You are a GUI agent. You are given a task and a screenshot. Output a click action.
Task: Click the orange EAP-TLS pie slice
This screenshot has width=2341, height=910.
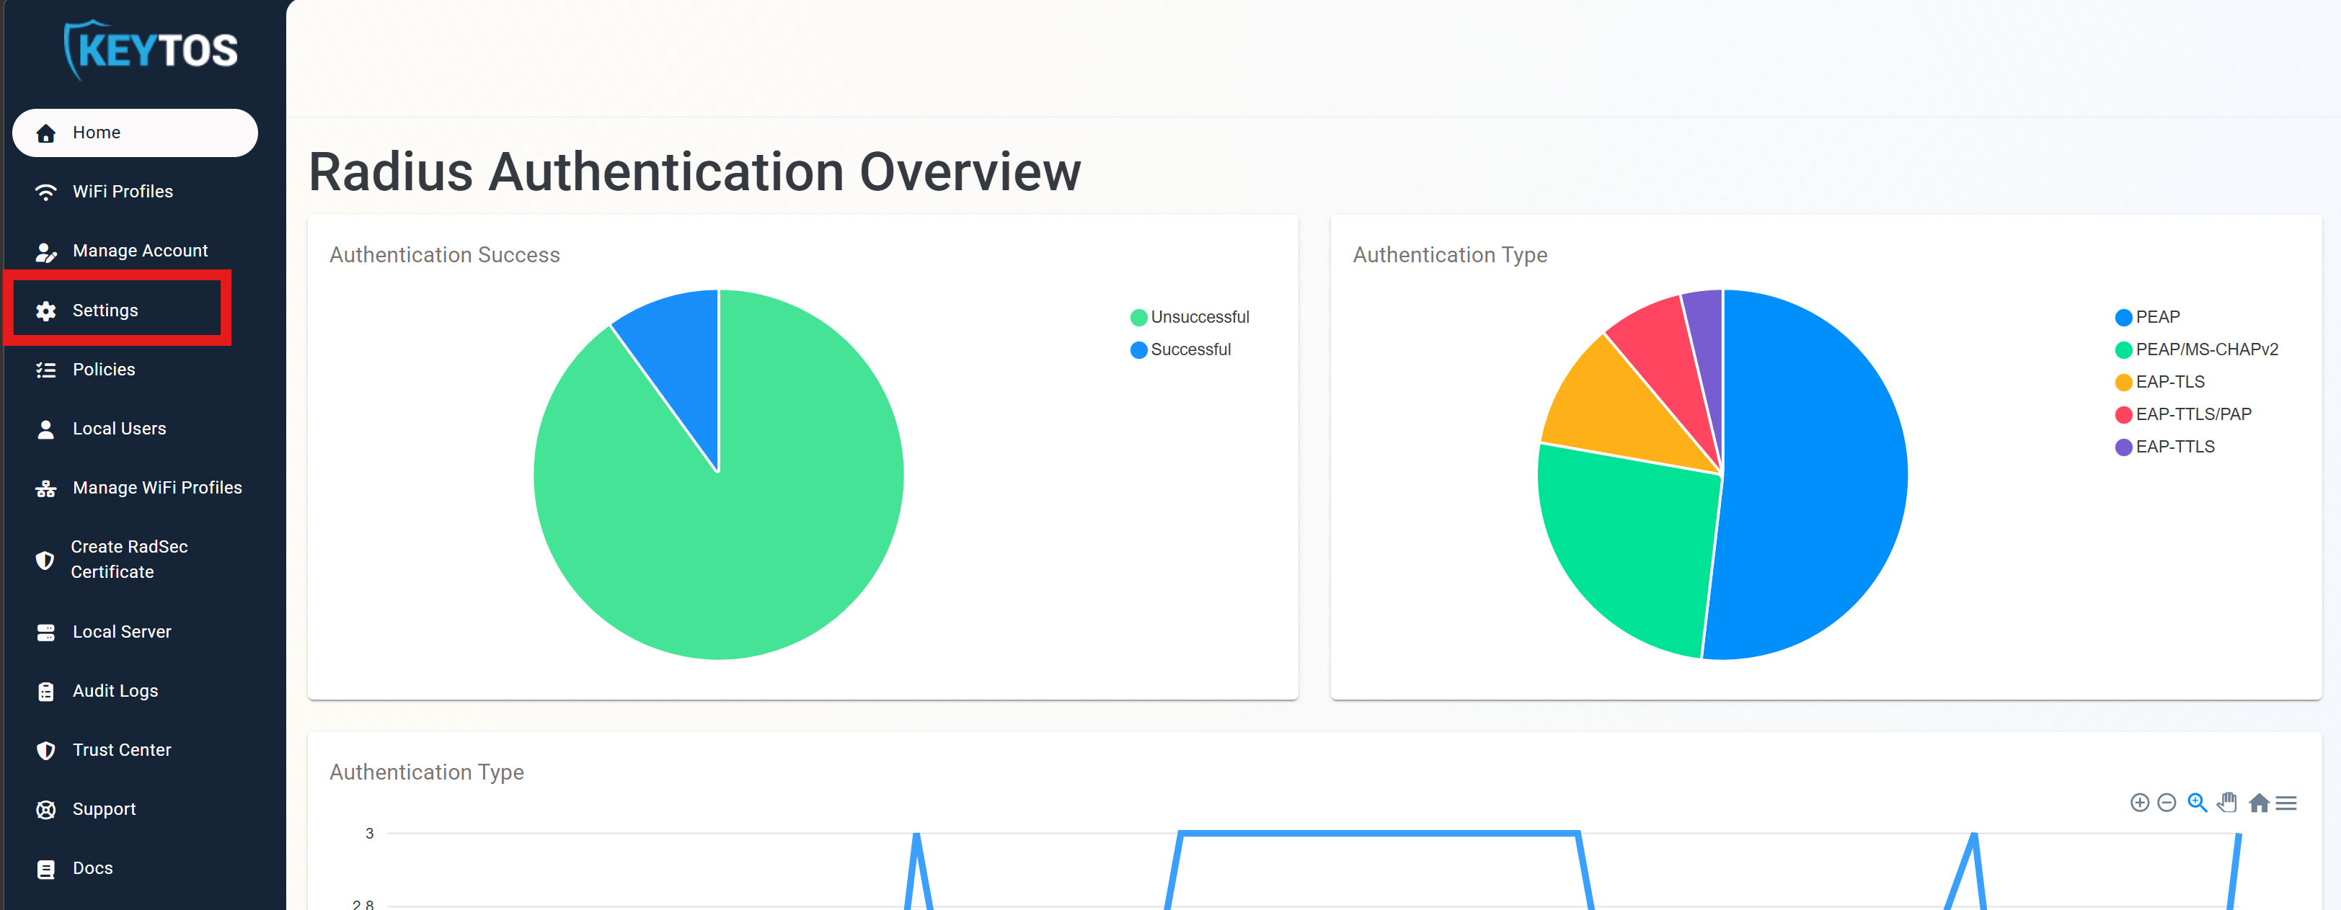pos(1613,409)
